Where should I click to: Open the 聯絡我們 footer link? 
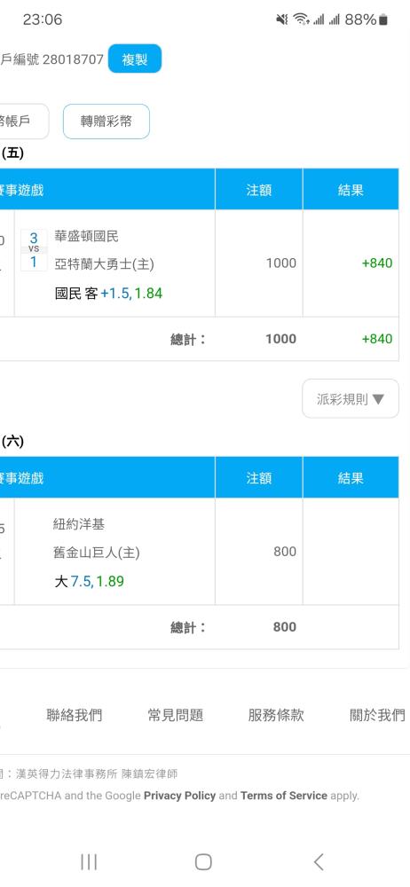point(75,715)
